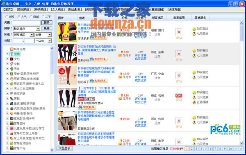Viewport: 246px width, 155px height.
Task: Click the 和我联系 chat icon in first listing
Action: coord(92,37)
